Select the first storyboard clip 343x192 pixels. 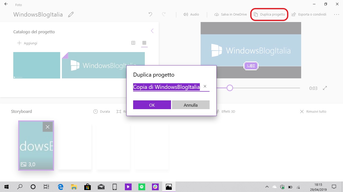point(36,145)
